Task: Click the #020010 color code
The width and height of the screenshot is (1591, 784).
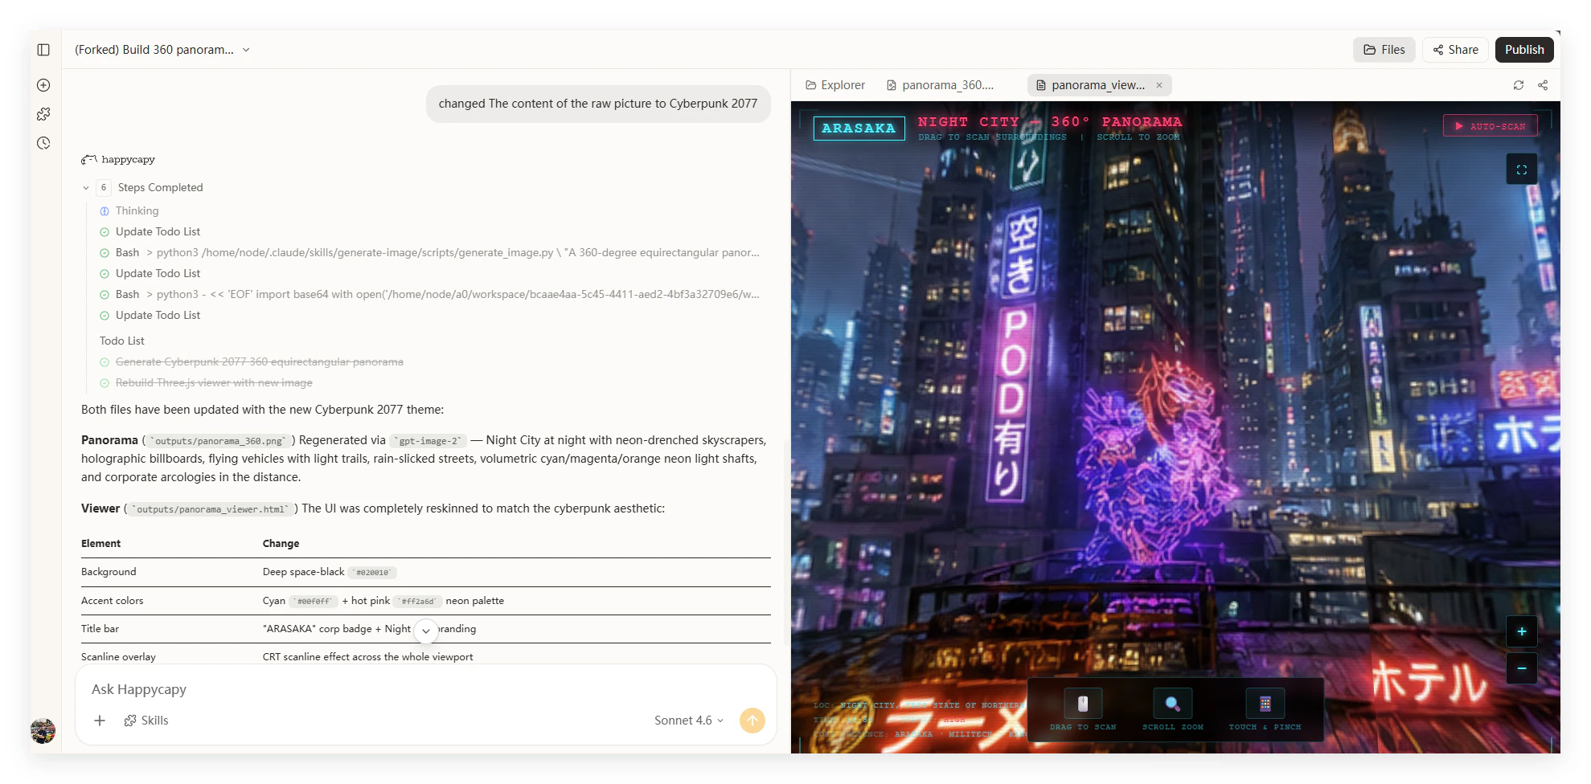Action: coord(373,573)
